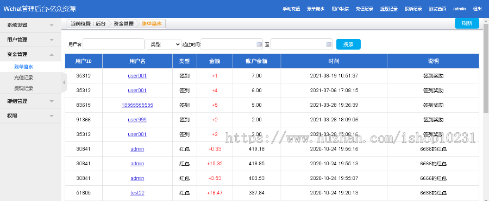Click the +0.33 amount cell
Image resolution: width=489 pixels, height=201 pixels.
[x=215, y=149]
